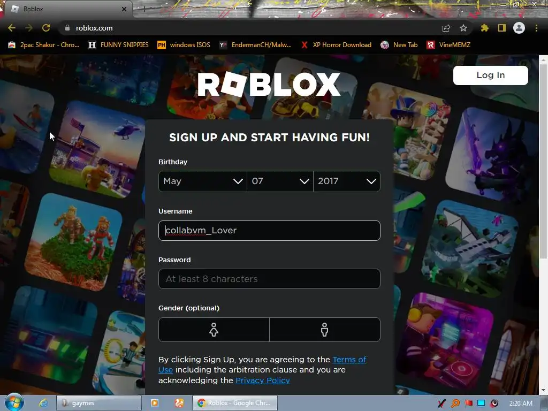Click the Log In button
The image size is (548, 411).
[x=491, y=75]
